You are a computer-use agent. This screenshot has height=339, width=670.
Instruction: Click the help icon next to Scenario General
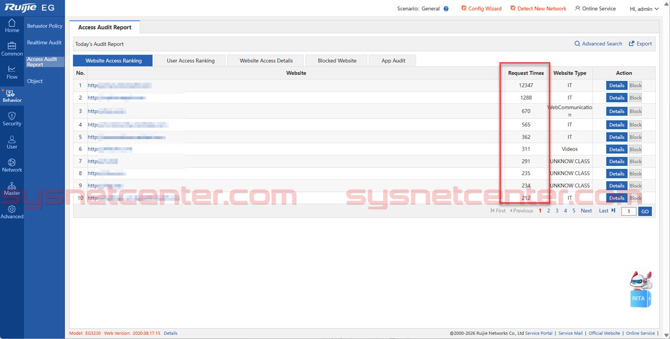tap(445, 8)
